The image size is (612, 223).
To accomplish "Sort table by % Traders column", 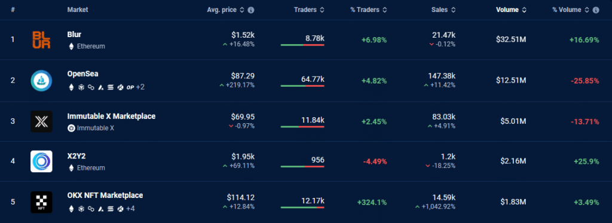I will coord(368,10).
